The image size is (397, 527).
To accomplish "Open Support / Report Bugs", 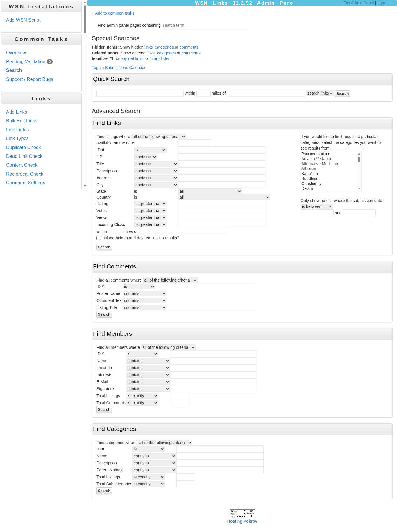I will point(30,79).
